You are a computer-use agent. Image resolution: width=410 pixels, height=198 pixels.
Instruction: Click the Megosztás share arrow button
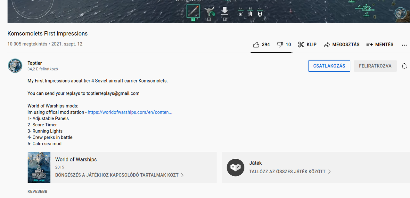(341, 45)
